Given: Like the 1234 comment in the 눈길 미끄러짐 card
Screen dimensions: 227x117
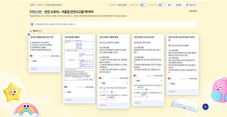Looking at the screenshot, I should tap(146, 90).
